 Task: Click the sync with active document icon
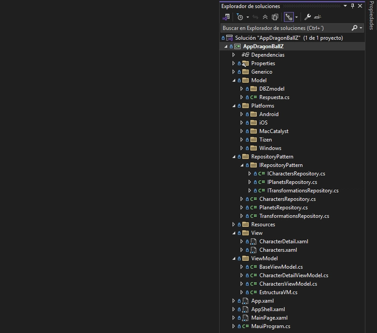click(255, 17)
